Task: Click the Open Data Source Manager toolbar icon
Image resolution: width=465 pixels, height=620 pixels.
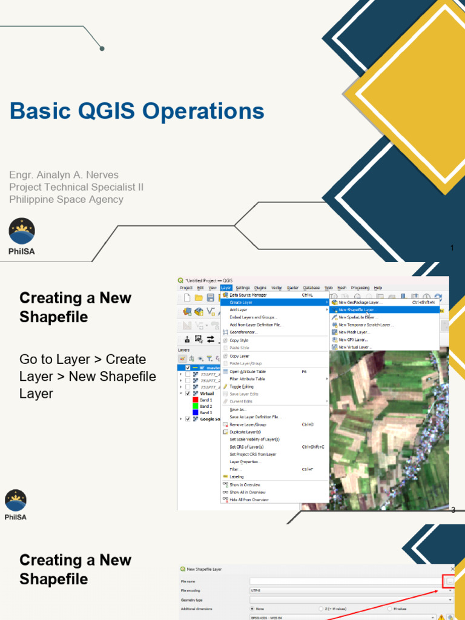Action: [x=187, y=312]
